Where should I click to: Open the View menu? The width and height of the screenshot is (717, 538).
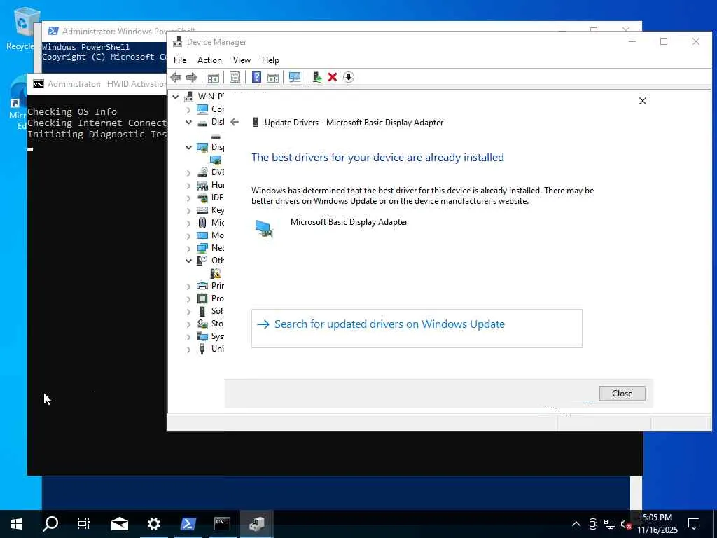(x=242, y=60)
